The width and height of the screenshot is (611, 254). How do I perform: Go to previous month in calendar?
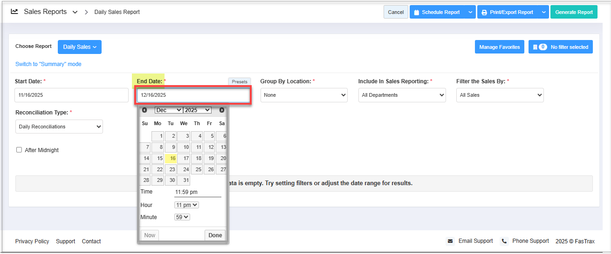[x=144, y=110]
